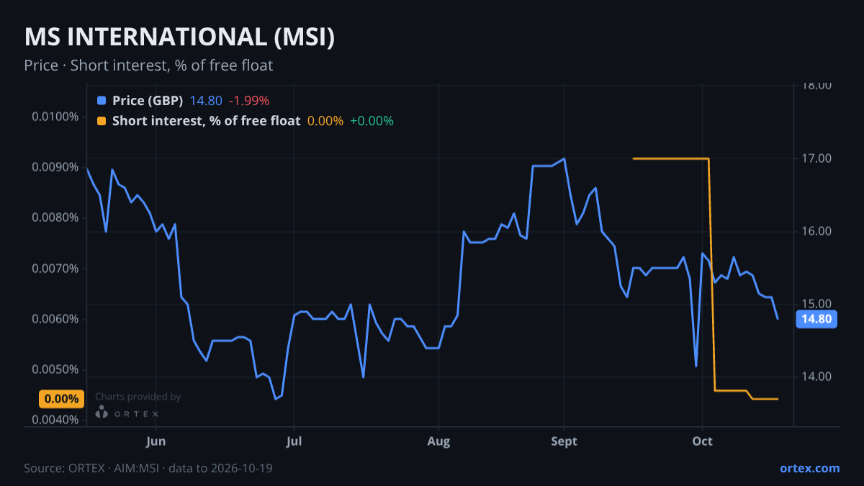
Task: Click the 0.0080% left axis label
Action: coord(56,217)
